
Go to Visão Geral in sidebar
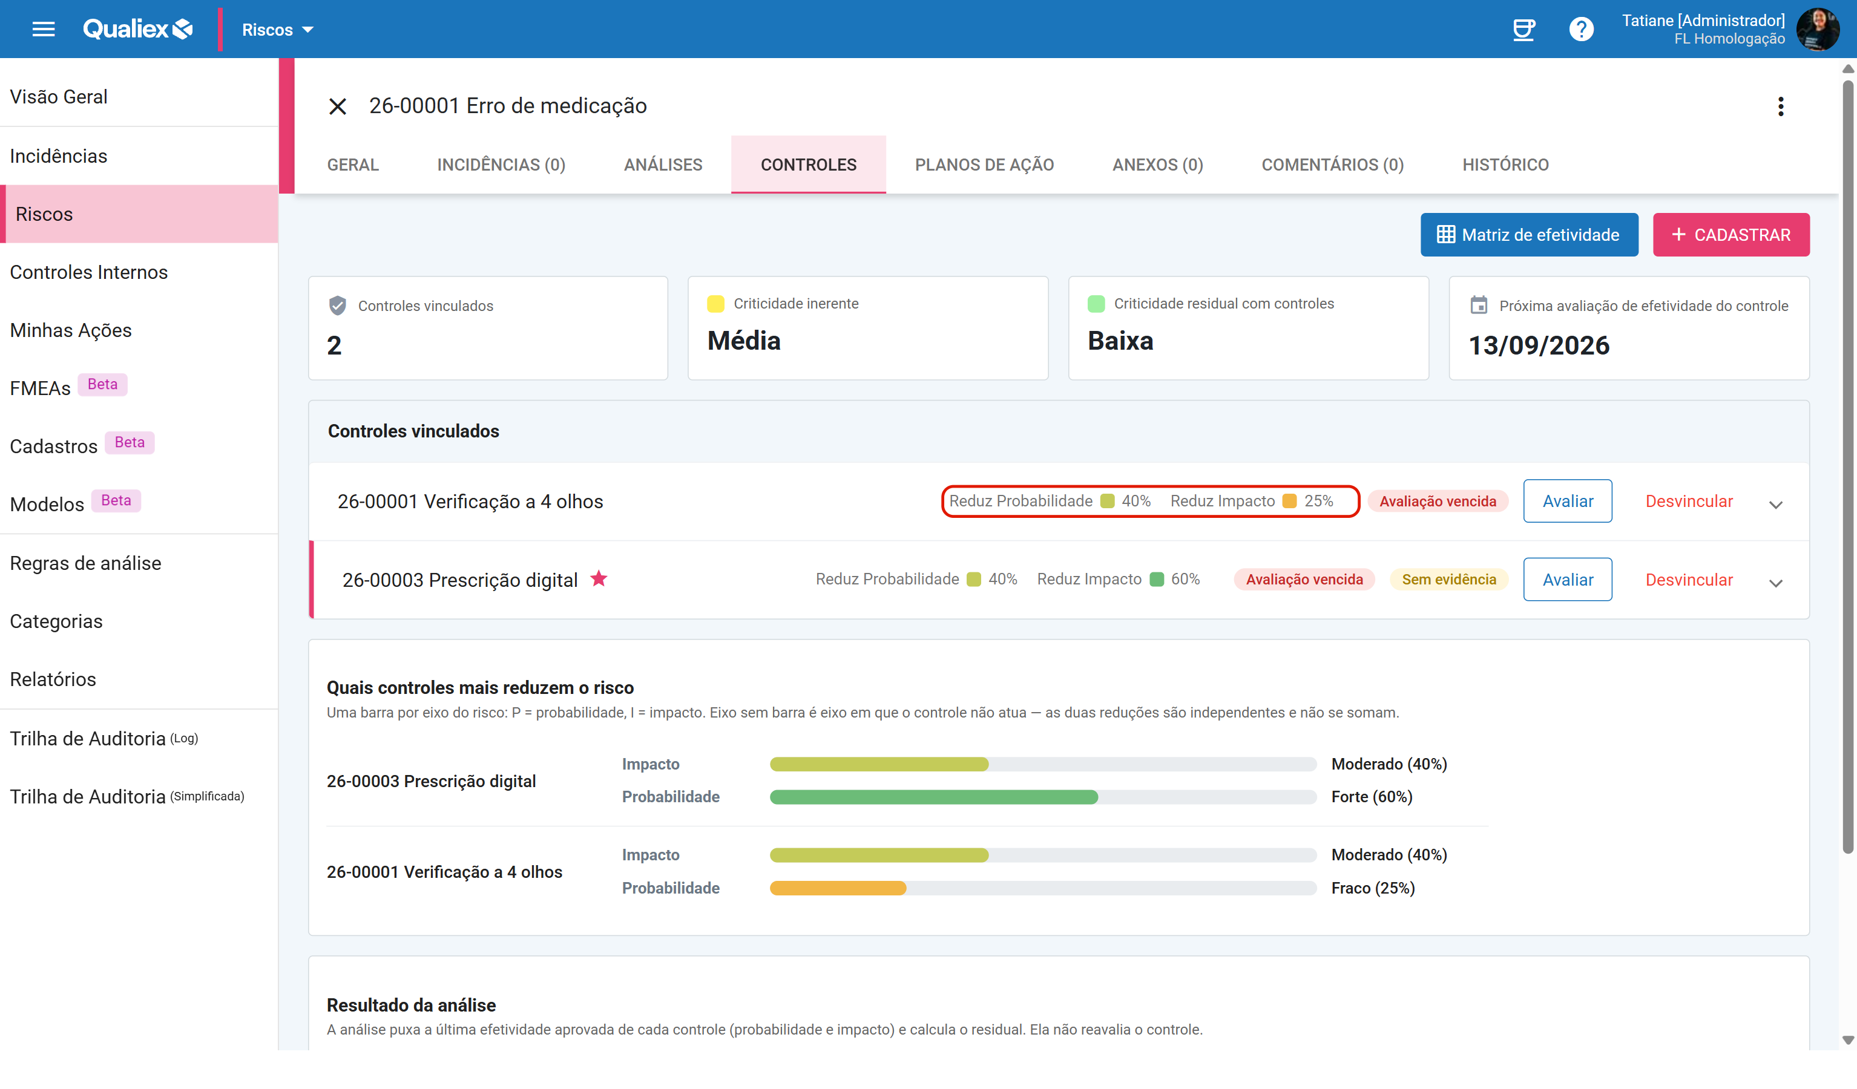(139, 97)
